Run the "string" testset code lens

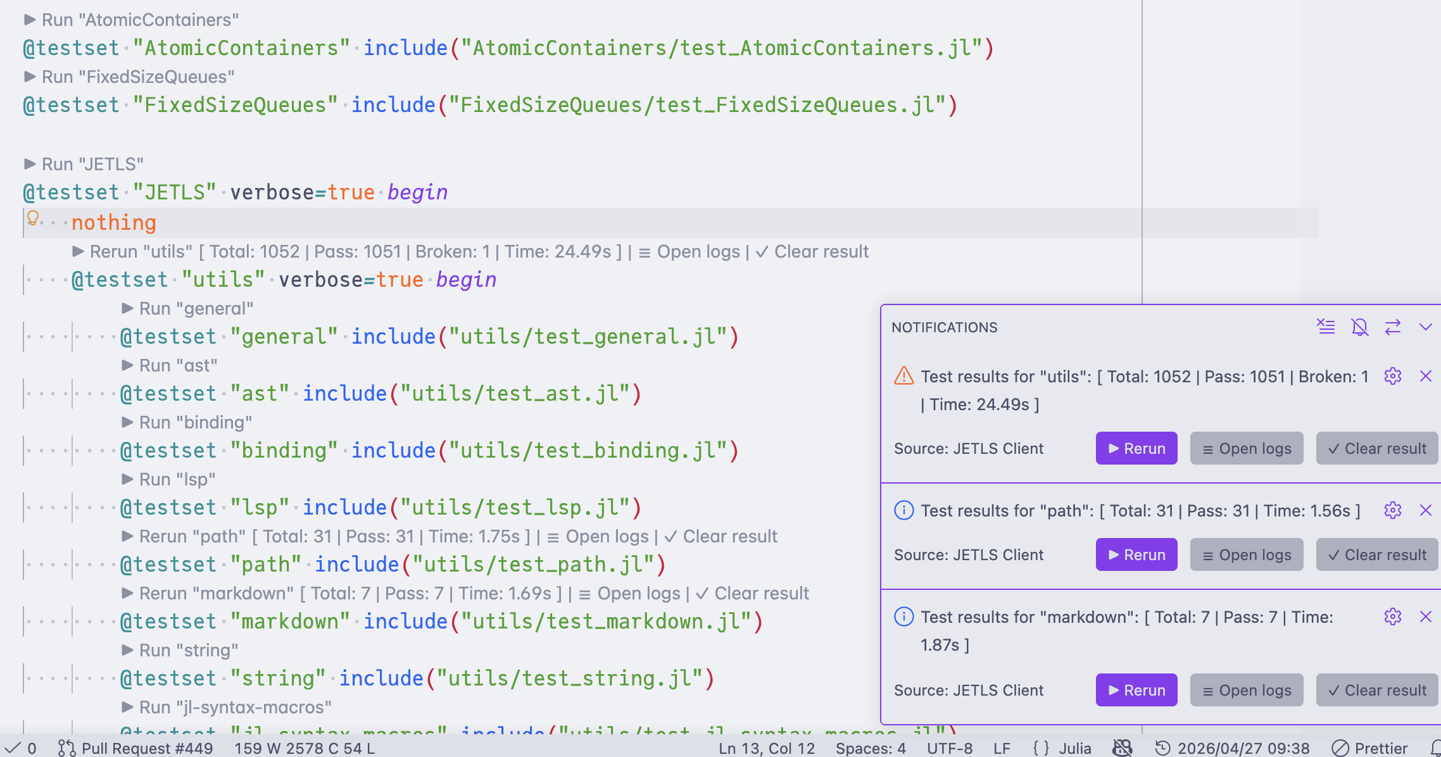180,650
